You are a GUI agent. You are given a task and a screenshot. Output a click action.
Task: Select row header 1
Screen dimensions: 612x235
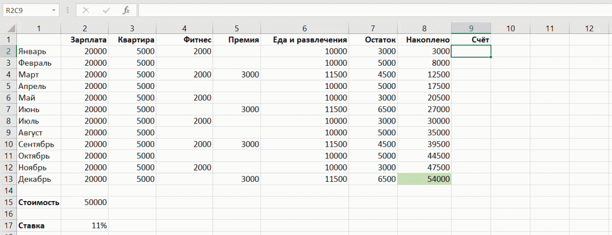click(8, 40)
